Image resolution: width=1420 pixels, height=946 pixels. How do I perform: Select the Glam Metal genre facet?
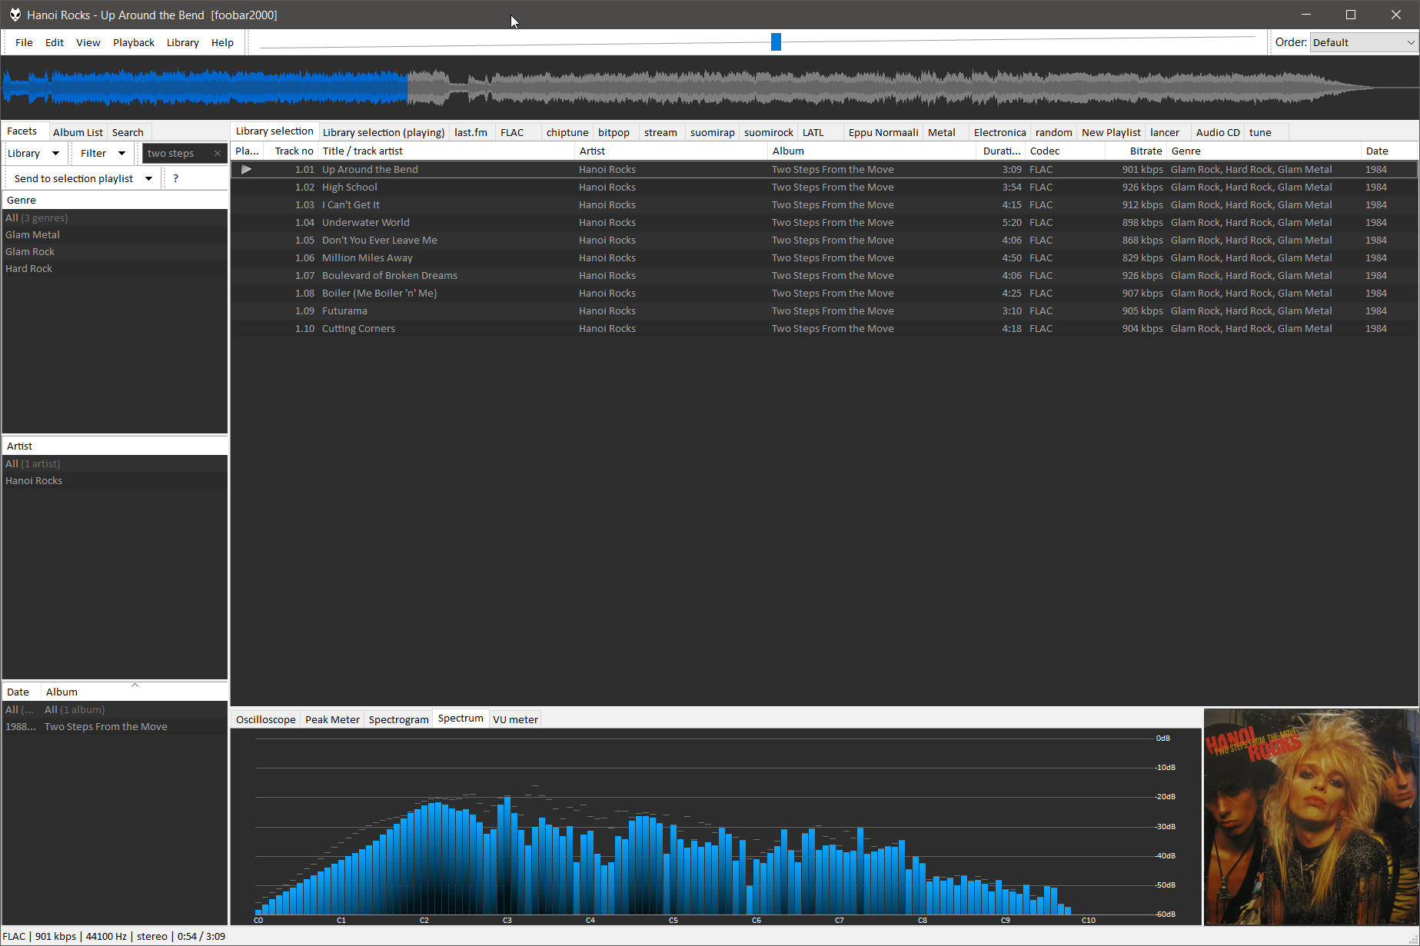[x=115, y=235]
